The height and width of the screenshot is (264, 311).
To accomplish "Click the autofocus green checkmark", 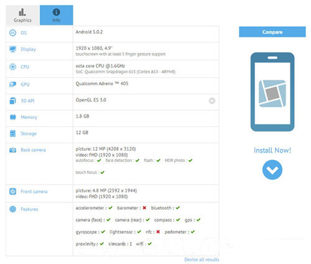I will (x=99, y=161).
